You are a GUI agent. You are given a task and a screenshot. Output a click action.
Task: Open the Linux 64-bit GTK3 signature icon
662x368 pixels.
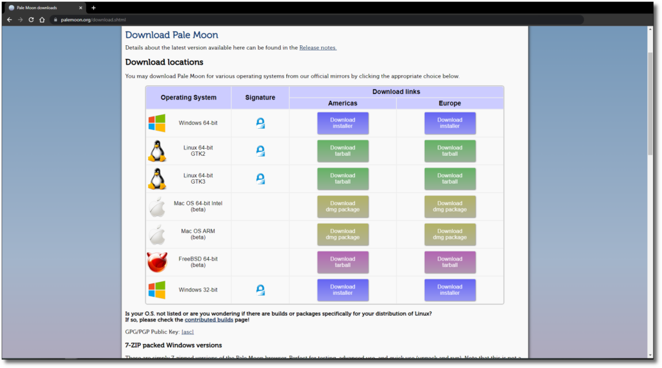coord(261,179)
